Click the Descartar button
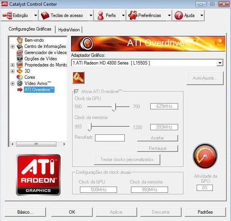The height and width of the screenshot is (221, 231). coord(161,212)
